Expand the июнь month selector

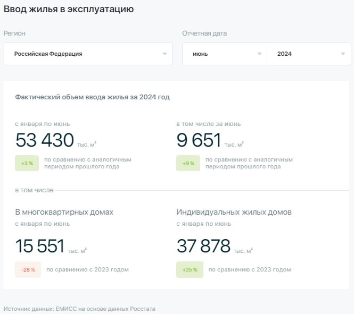point(224,54)
